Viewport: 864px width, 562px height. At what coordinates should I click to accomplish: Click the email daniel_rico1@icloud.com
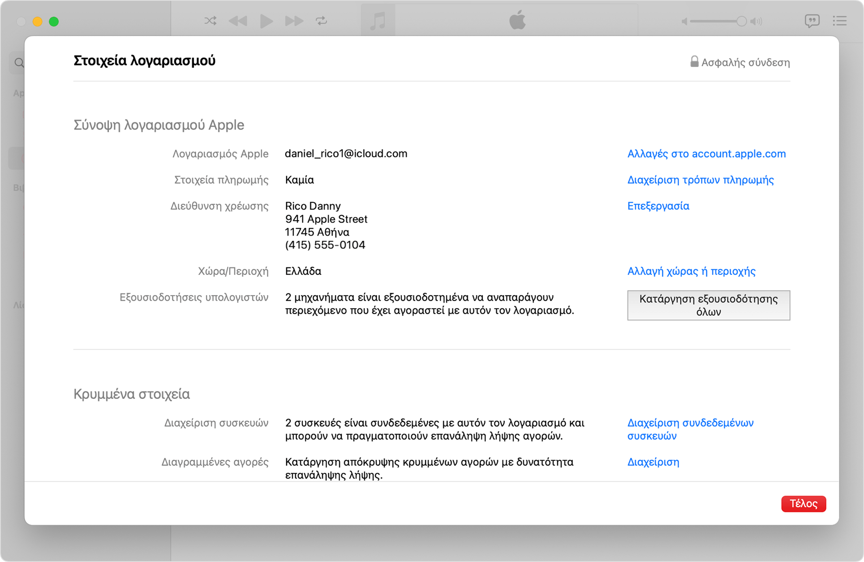click(346, 154)
